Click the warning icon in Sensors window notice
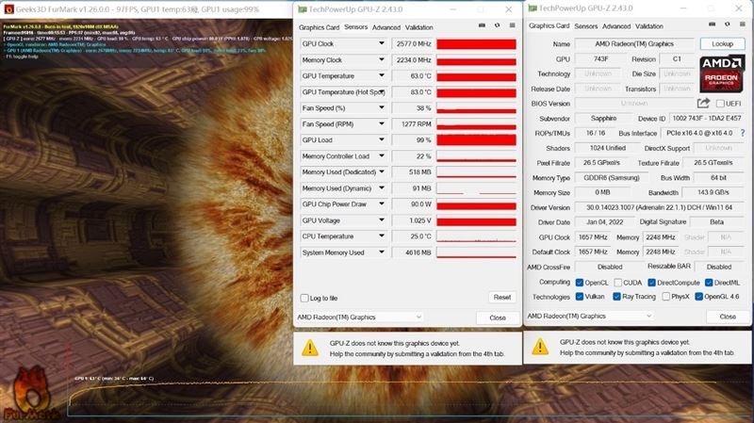The image size is (754, 423). 310,348
